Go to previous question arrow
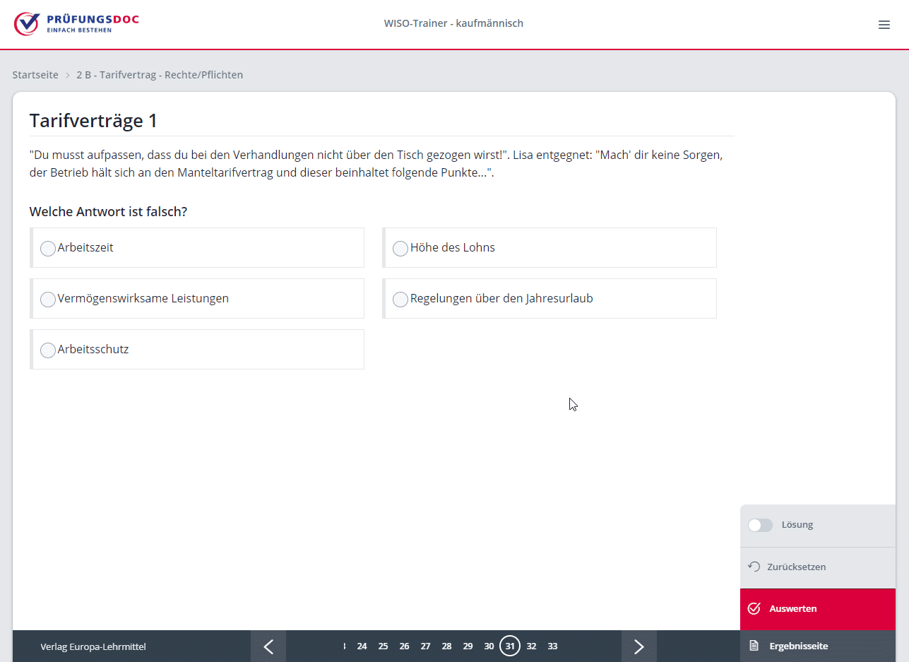This screenshot has width=909, height=662. click(268, 646)
